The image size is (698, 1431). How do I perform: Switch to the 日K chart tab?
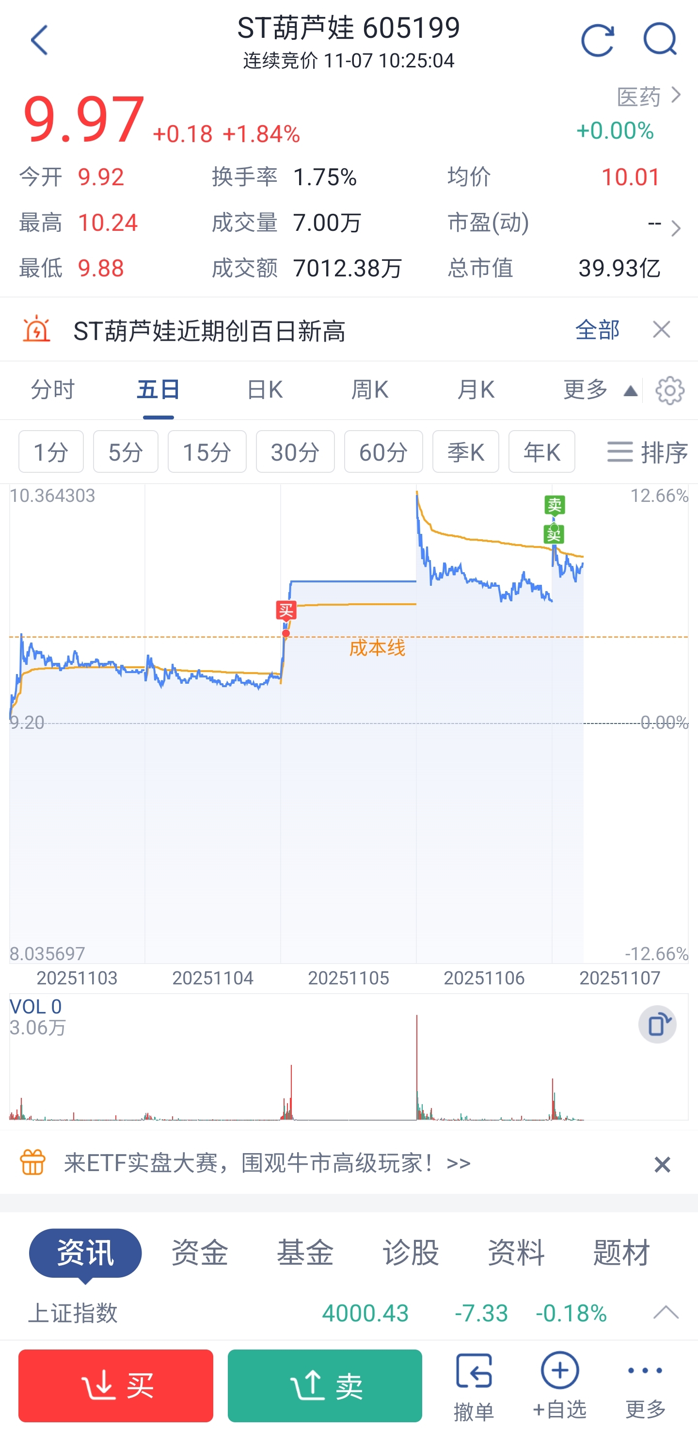click(x=265, y=390)
